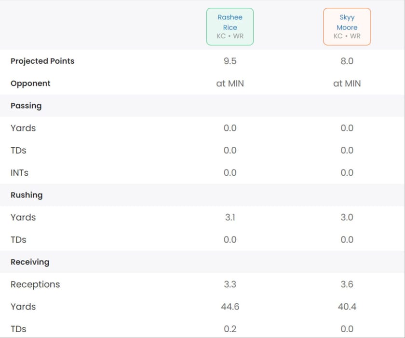405x338 pixels.
Task: Click Rashee Rice's 0.2 receiving TDs
Action: tap(230, 329)
